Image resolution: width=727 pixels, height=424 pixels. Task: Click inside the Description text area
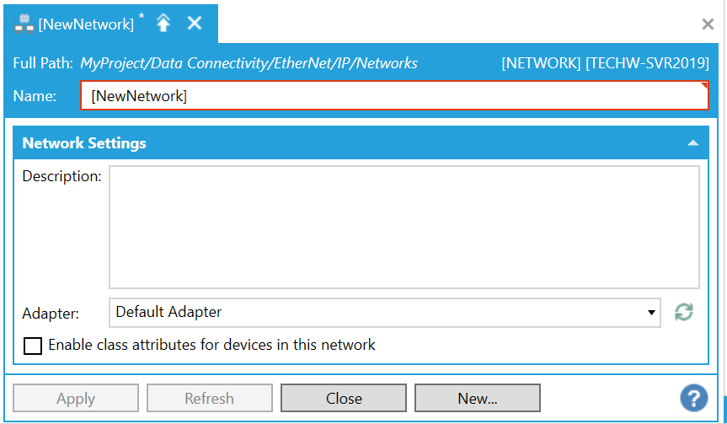[x=404, y=228]
